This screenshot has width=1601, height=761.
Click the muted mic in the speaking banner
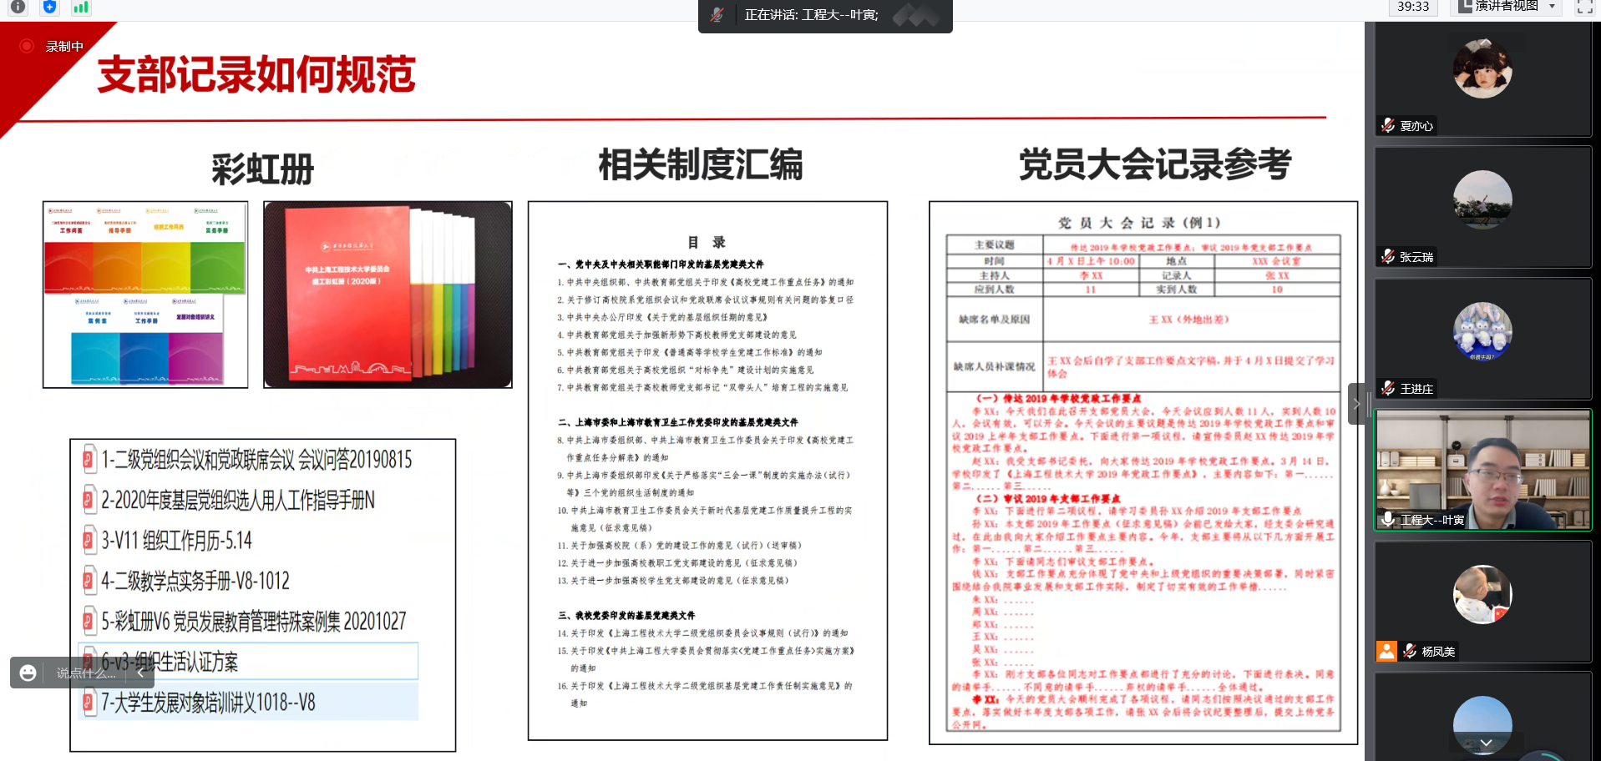717,15
